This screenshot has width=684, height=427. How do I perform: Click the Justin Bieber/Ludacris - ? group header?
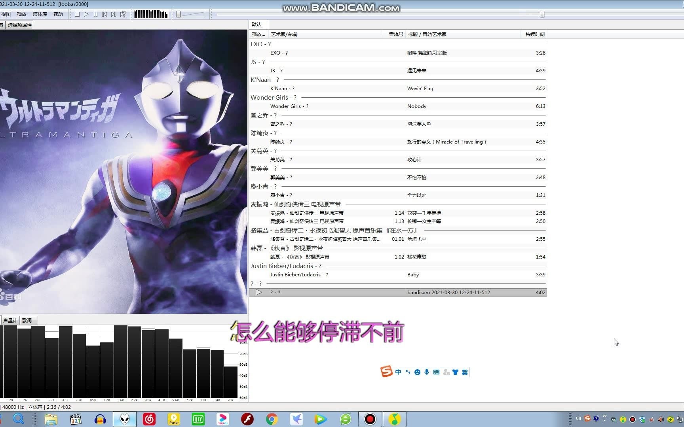coord(398,266)
